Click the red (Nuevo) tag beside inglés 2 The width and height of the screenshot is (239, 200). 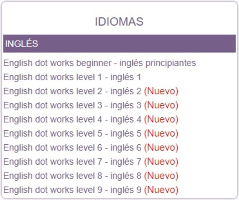click(161, 91)
